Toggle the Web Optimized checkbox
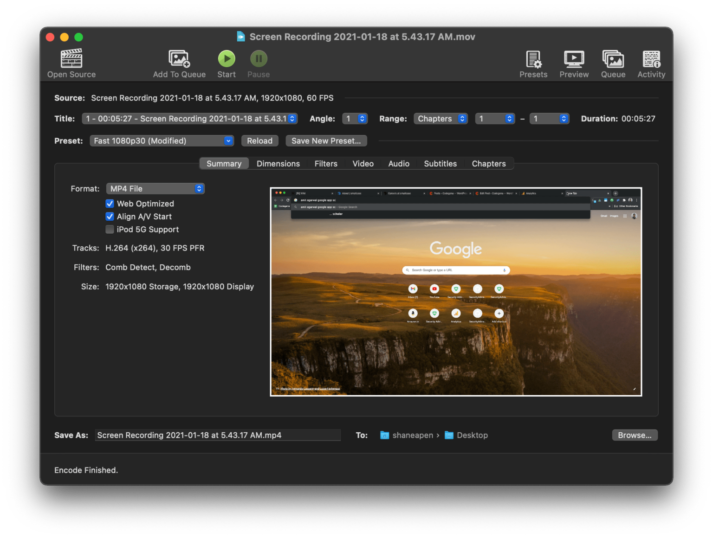713x538 pixels. [x=110, y=204]
